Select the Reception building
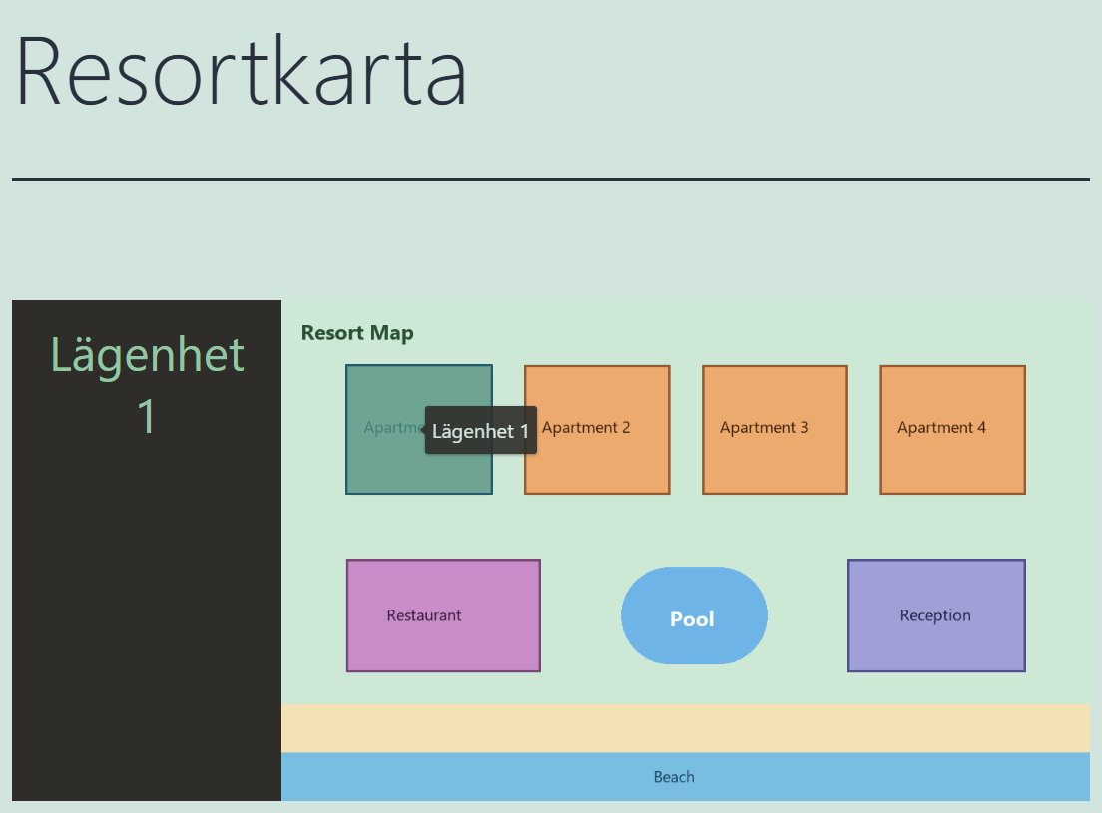The width and height of the screenshot is (1102, 813). 936,615
